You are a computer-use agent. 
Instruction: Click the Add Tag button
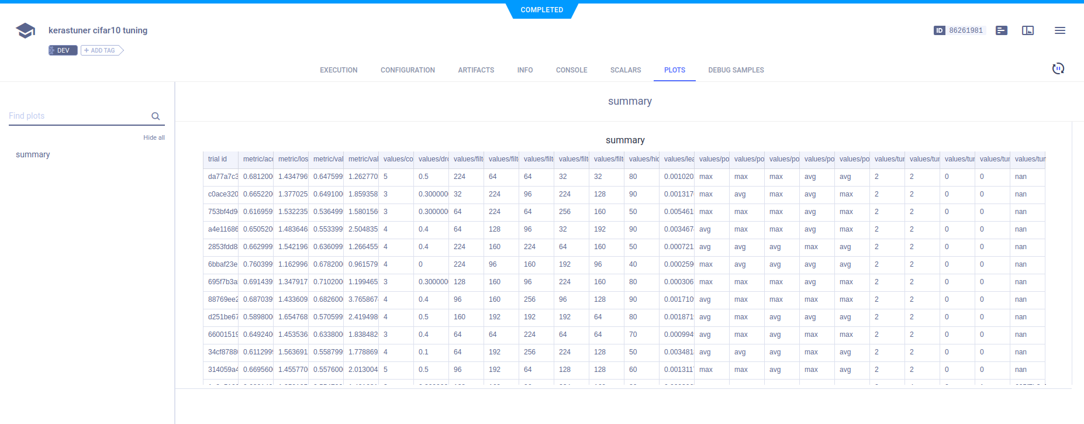pos(101,50)
